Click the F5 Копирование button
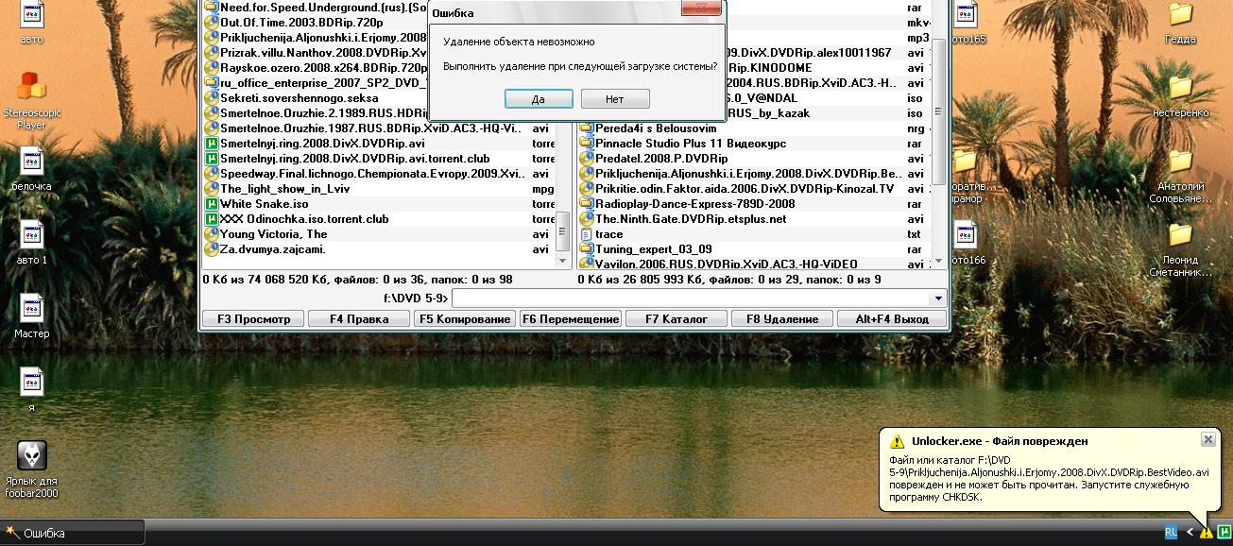 [x=464, y=319]
